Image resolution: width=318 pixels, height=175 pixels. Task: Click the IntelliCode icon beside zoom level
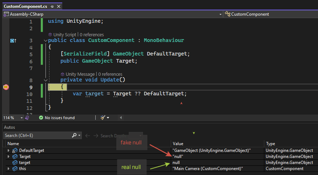pyautogui.click(x=27, y=118)
